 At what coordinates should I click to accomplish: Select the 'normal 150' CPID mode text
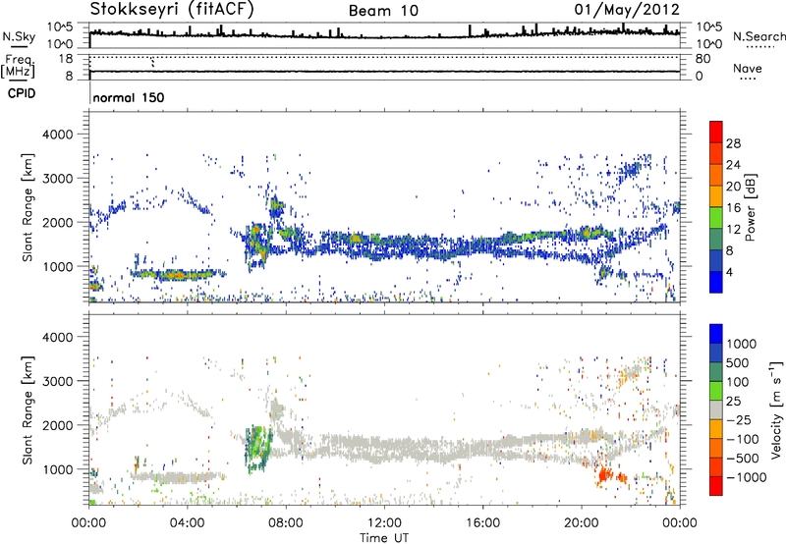129,97
